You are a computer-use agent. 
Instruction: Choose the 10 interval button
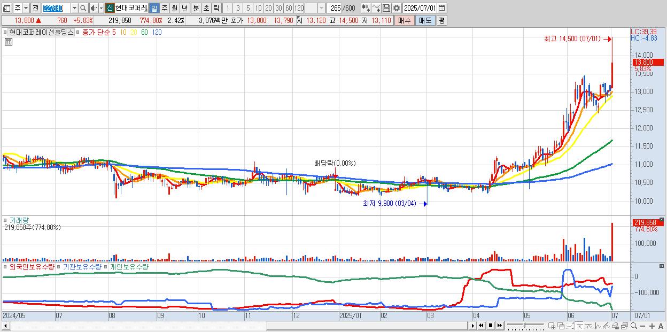[258, 8]
